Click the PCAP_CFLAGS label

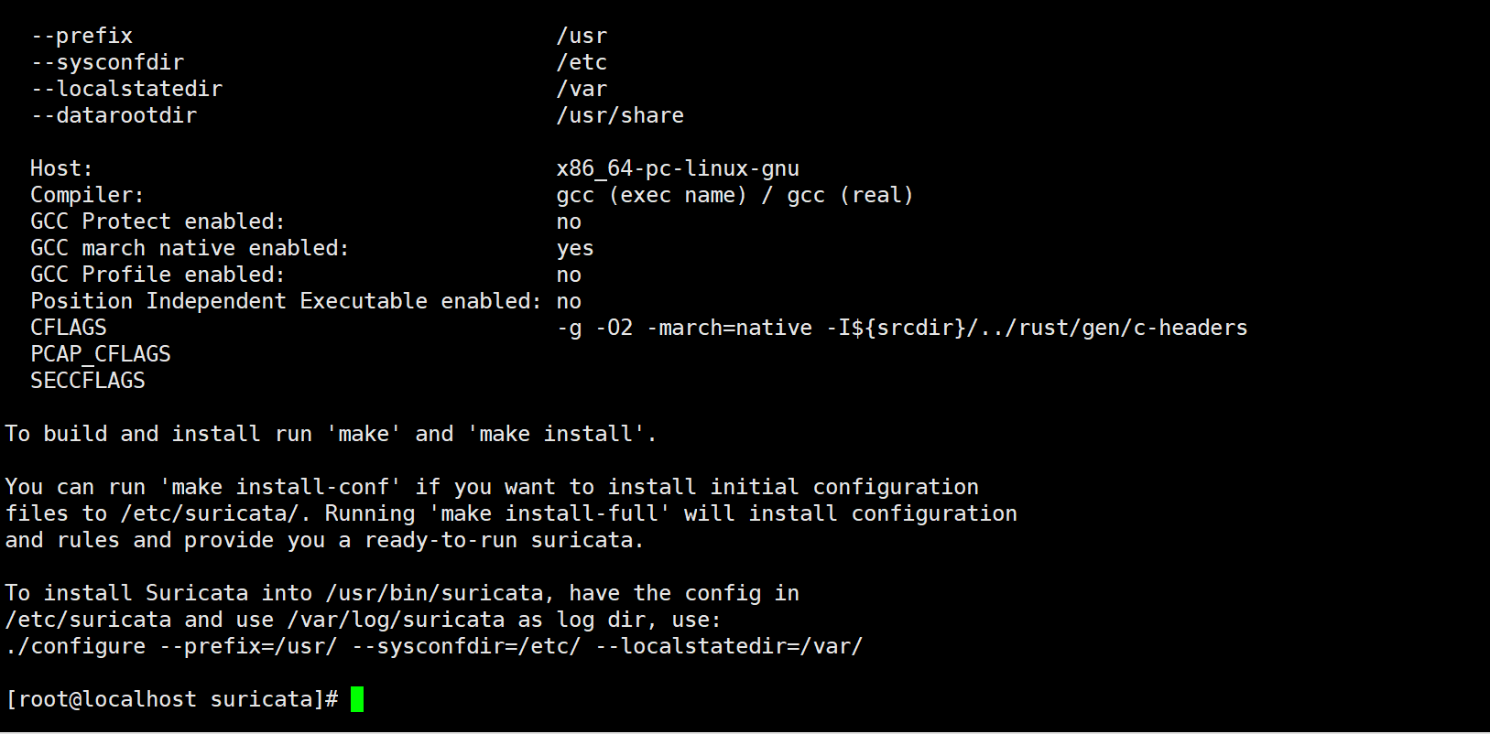[101, 354]
